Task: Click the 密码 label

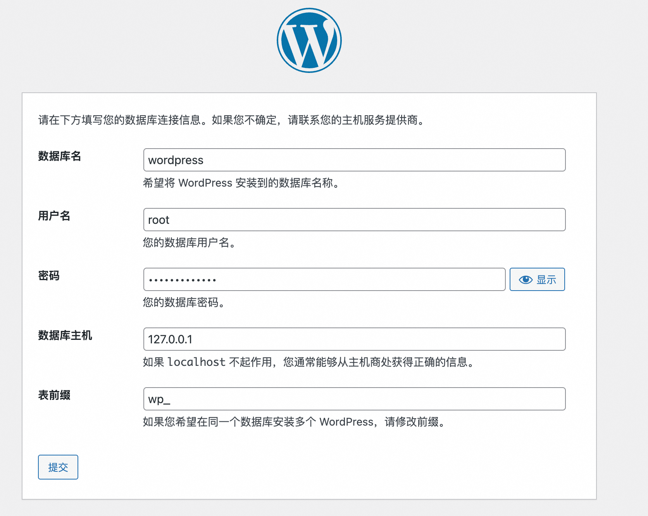Action: point(49,275)
